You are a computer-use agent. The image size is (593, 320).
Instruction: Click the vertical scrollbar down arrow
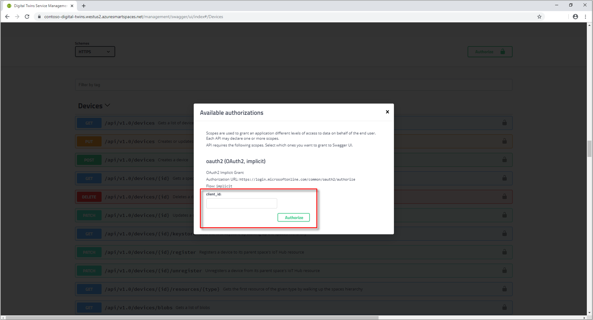pos(590,313)
